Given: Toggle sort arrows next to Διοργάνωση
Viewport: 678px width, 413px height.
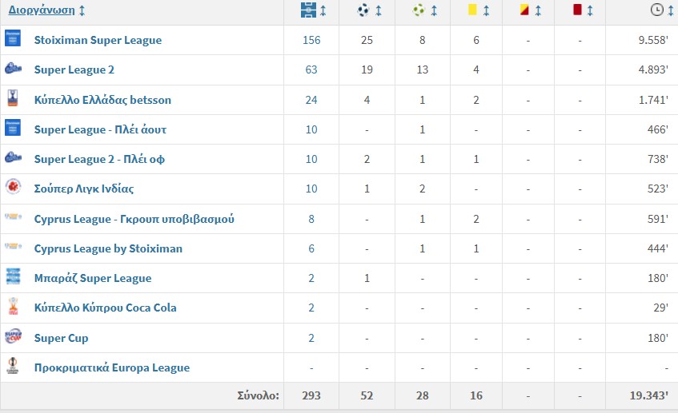Looking at the screenshot, I should (x=82, y=10).
